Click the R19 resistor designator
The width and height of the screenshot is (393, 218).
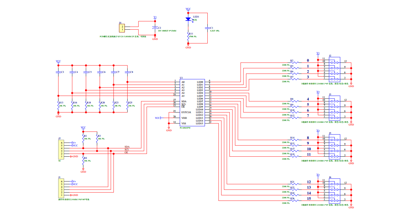point(292,154)
